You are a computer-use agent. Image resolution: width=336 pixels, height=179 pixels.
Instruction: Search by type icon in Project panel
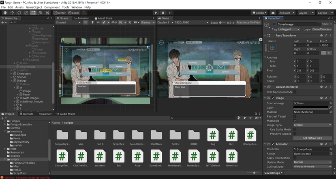click(x=239, y=118)
